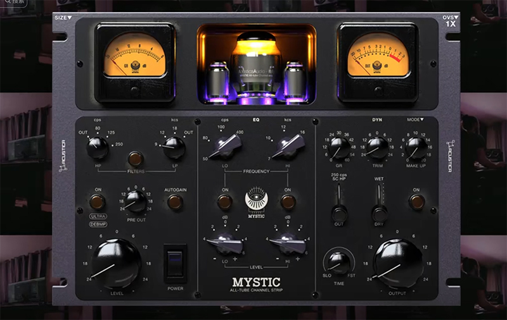This screenshot has height=320, width=507.
Task: Click the ULTRA label button
Action: click(97, 216)
